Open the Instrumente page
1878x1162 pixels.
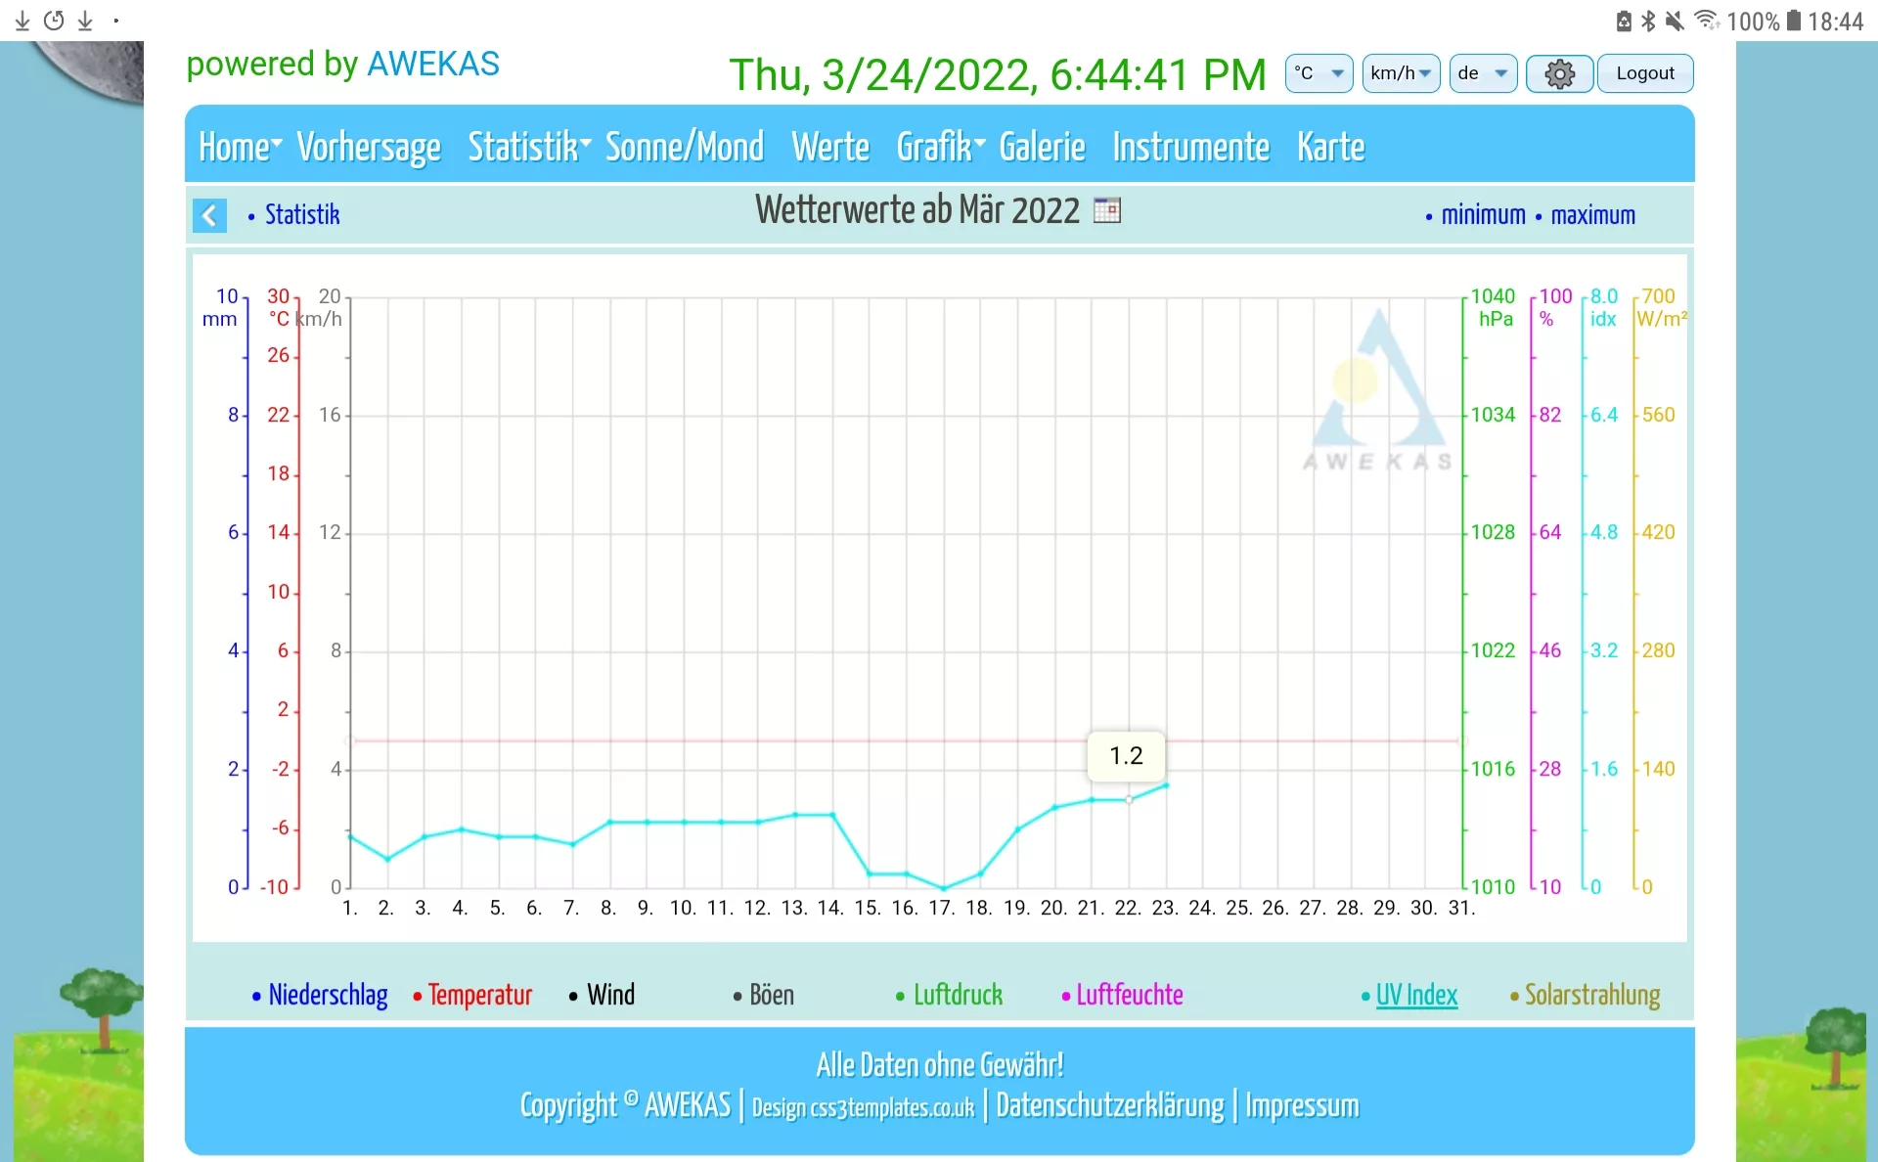point(1191,147)
